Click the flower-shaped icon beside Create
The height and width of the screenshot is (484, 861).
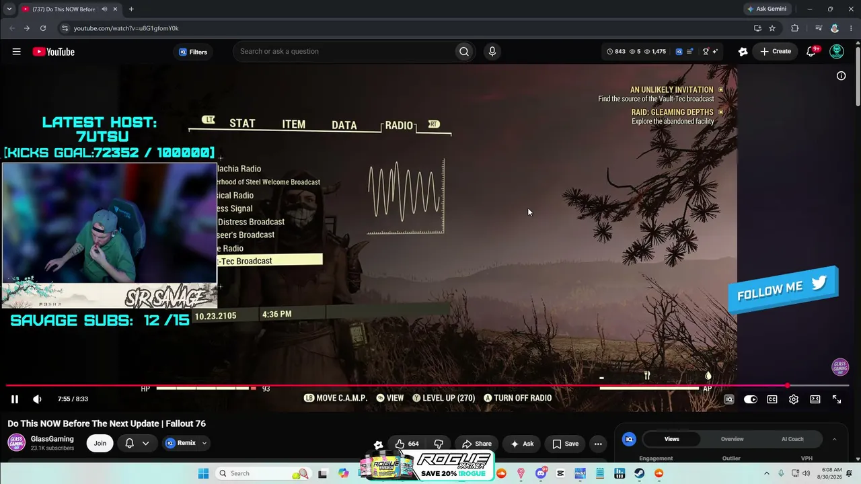743,52
